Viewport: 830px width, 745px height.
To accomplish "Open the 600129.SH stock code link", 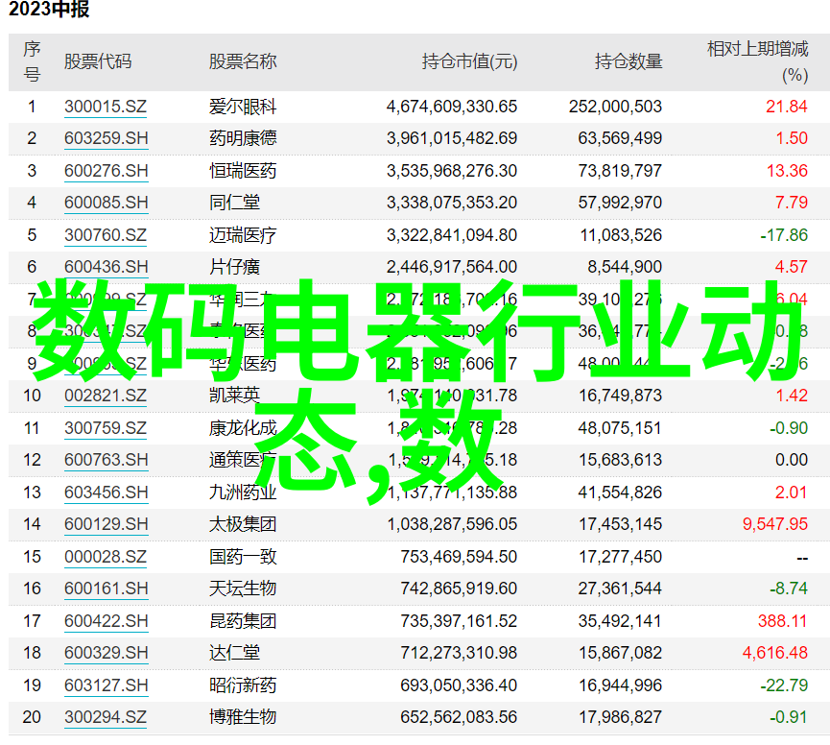I will tap(107, 524).
